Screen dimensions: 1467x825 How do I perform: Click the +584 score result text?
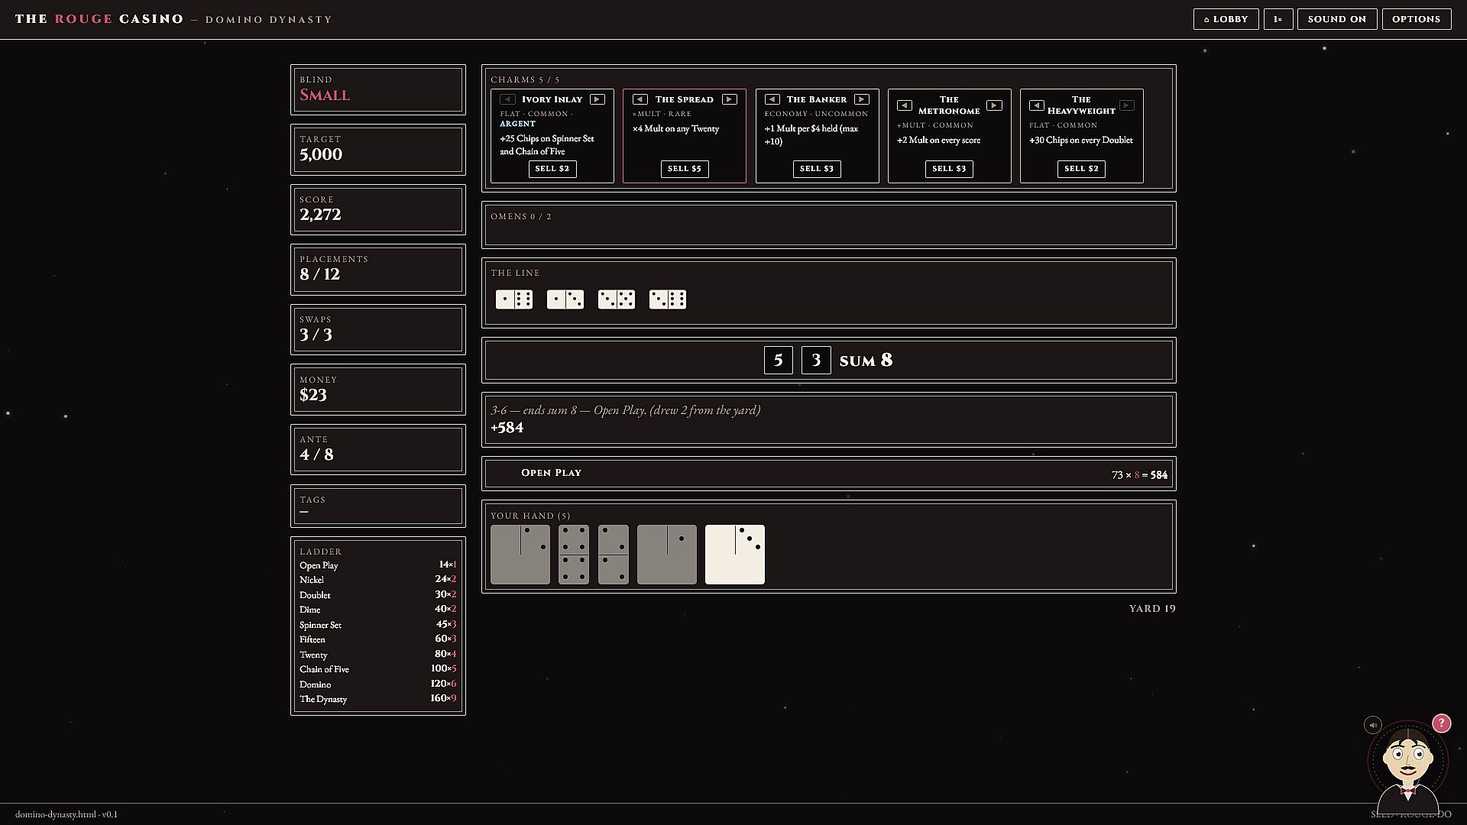point(507,428)
